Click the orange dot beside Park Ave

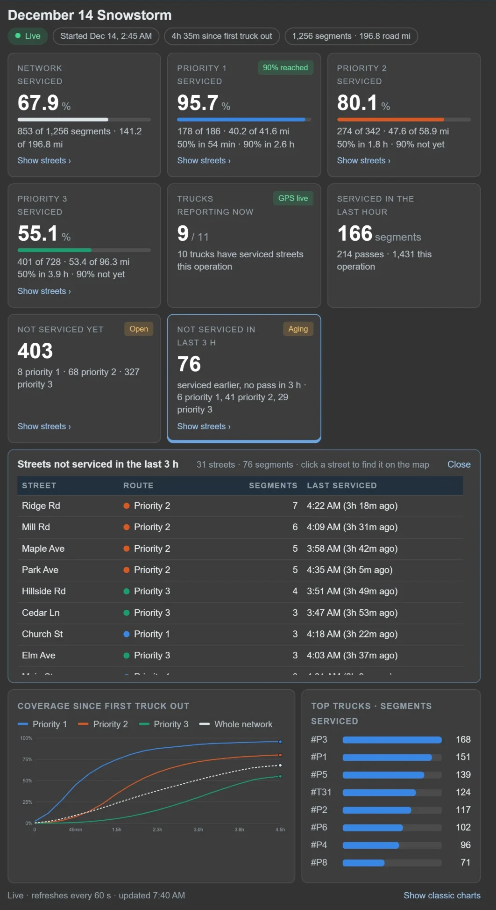[126, 570]
